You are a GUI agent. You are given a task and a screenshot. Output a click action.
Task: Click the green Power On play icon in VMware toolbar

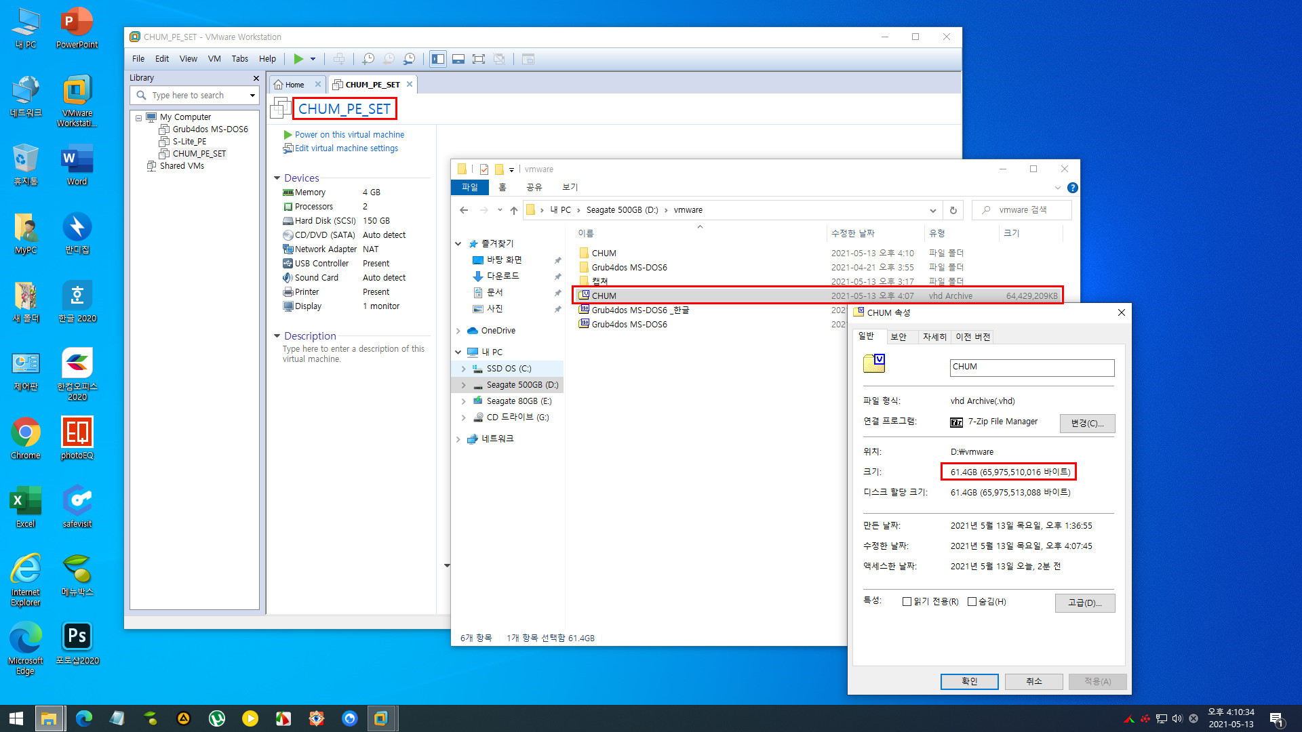[x=298, y=59]
